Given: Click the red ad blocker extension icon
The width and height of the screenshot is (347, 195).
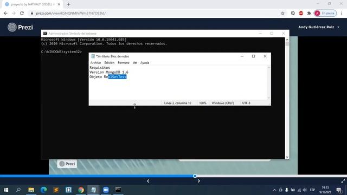Looking at the screenshot, I should coord(301,13).
